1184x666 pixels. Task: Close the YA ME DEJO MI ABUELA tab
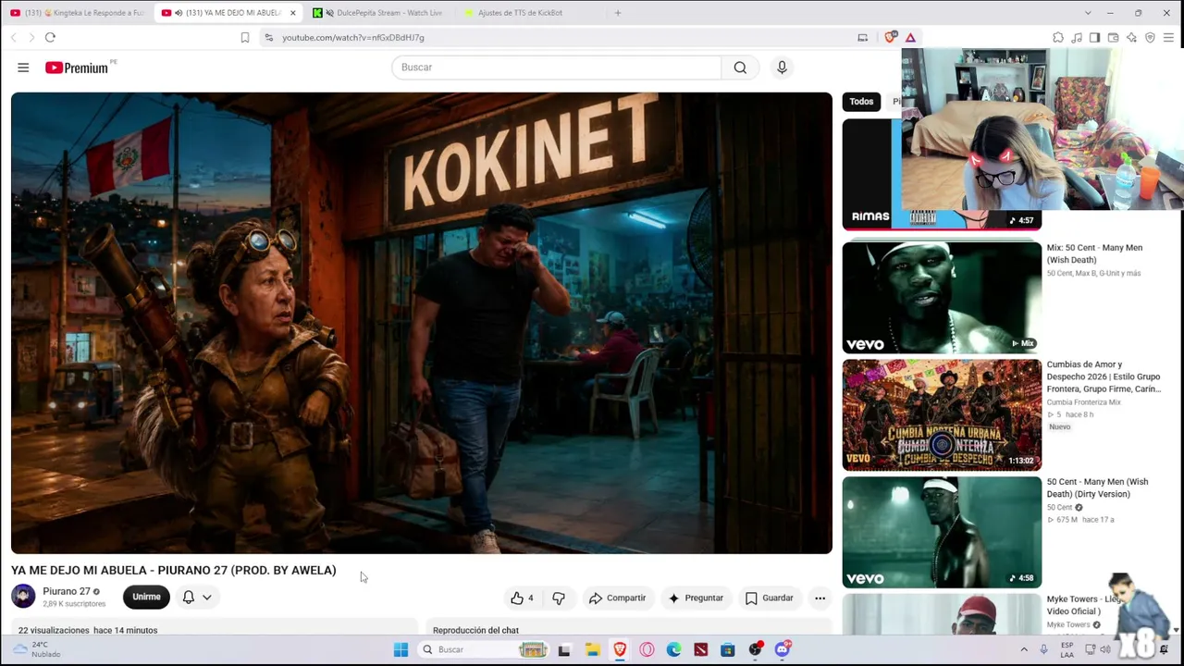pos(292,13)
